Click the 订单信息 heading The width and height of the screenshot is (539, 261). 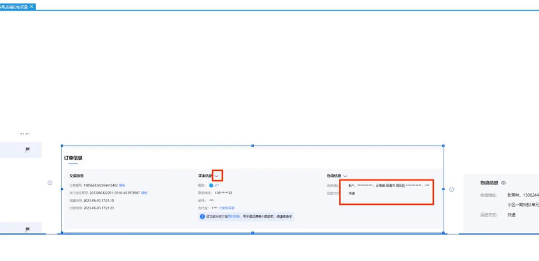tap(73, 158)
